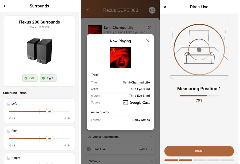Click the Dirac Live logo icon
Viewport: 240px width, 164px height.
pyautogui.click(x=89, y=149)
